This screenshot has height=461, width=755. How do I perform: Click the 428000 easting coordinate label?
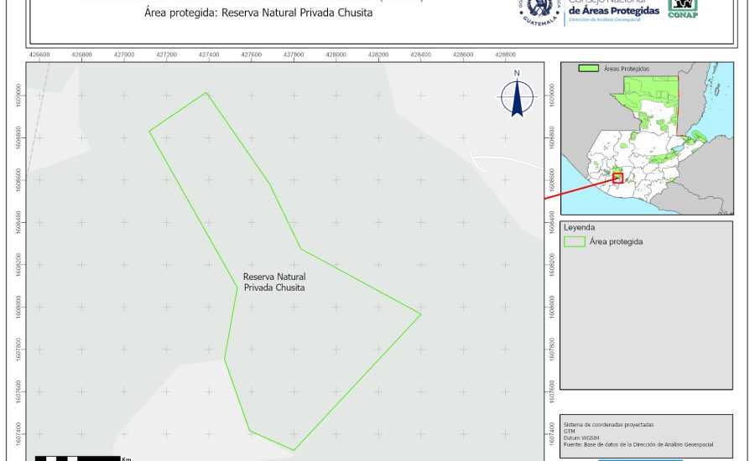336,54
